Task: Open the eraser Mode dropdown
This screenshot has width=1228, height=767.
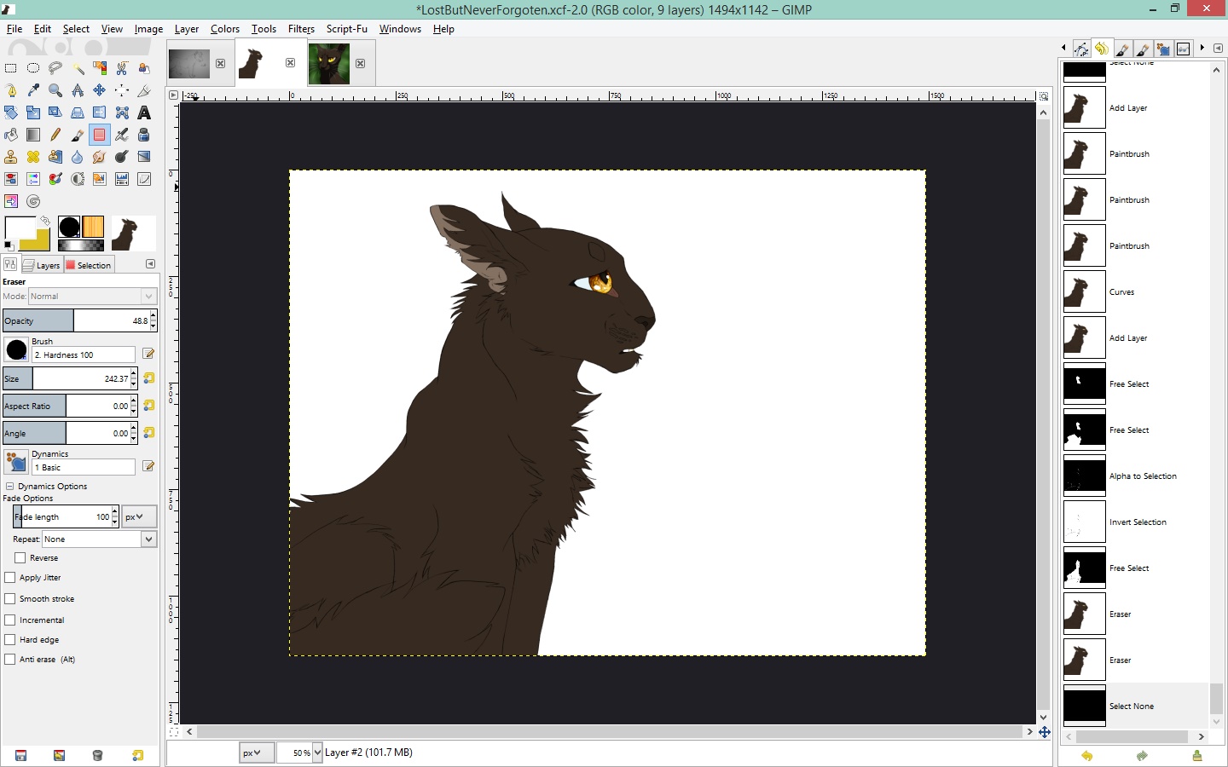Action: coord(92,297)
